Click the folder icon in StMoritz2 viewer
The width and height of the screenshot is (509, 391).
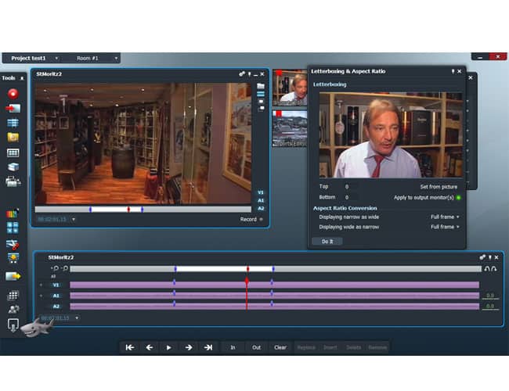(x=260, y=86)
